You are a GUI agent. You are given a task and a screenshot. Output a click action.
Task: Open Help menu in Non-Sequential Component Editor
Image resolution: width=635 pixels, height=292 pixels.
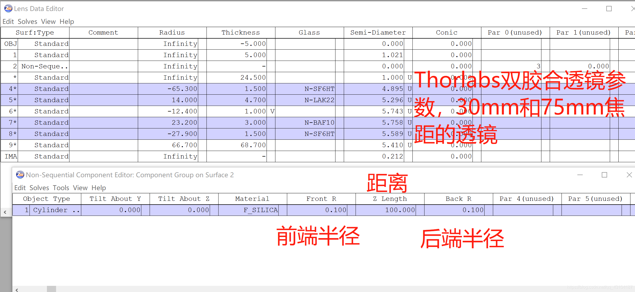[x=99, y=188]
